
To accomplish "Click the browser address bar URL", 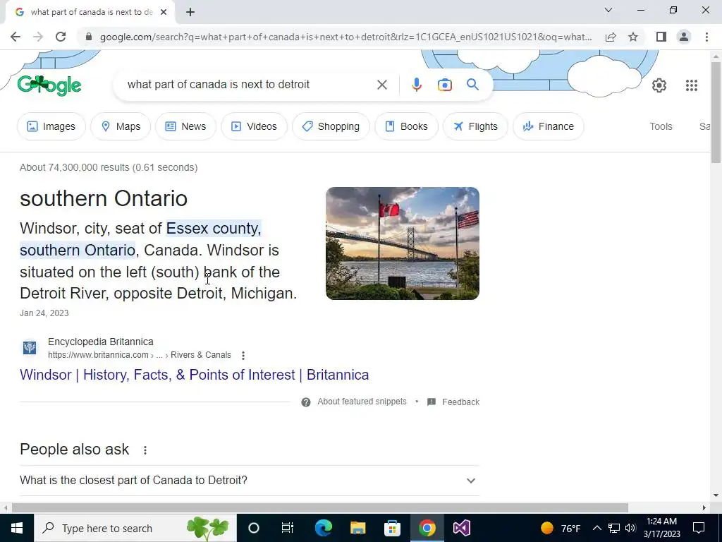I will pos(345,37).
